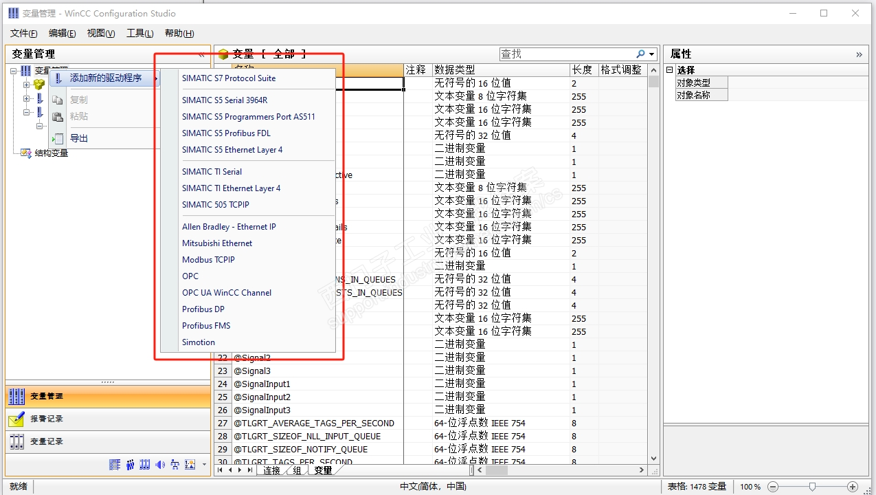This screenshot has height=495, width=876.
Task: Open the 文件(F) menu
Action: [x=24, y=33]
